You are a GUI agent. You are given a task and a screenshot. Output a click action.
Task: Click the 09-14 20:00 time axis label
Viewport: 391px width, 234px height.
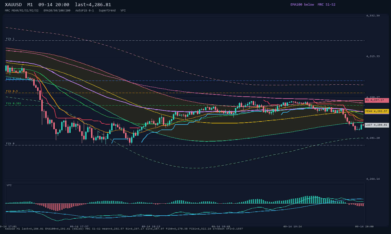tap(364, 226)
